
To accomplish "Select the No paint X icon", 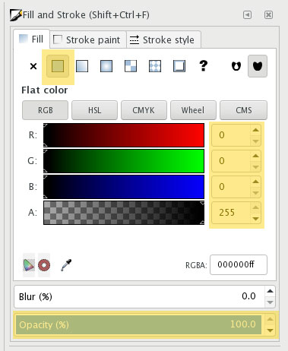I will coord(33,66).
